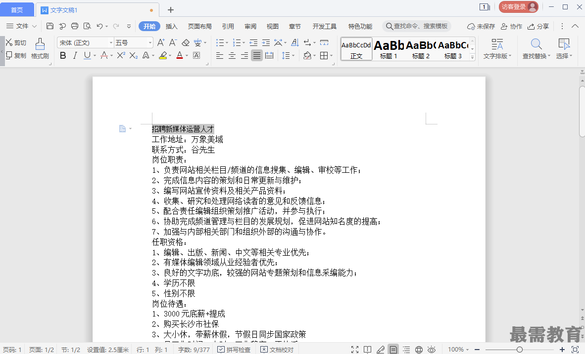The width and height of the screenshot is (585, 354).
Task: Open zoom percentage dropdown 100%
Action: [x=458, y=349]
